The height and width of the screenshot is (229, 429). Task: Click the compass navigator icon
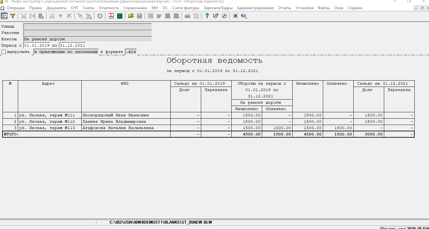(224, 16)
